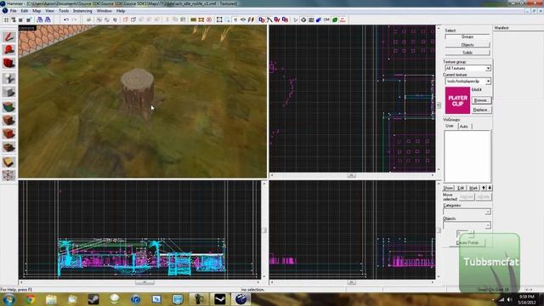
Task: Open the Edit menu
Action: [25, 11]
